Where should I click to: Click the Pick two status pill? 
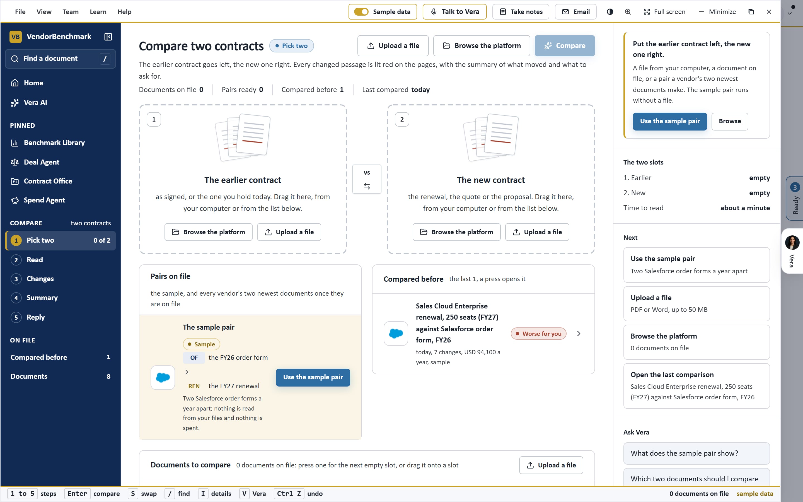[291, 45]
